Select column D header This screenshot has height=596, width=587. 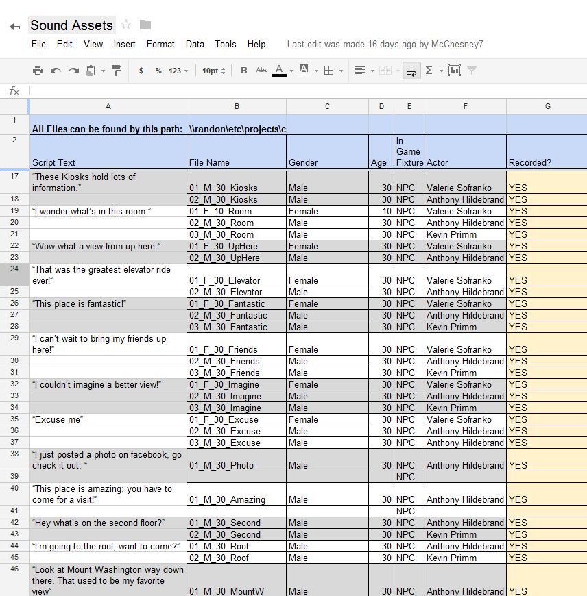coord(381,106)
